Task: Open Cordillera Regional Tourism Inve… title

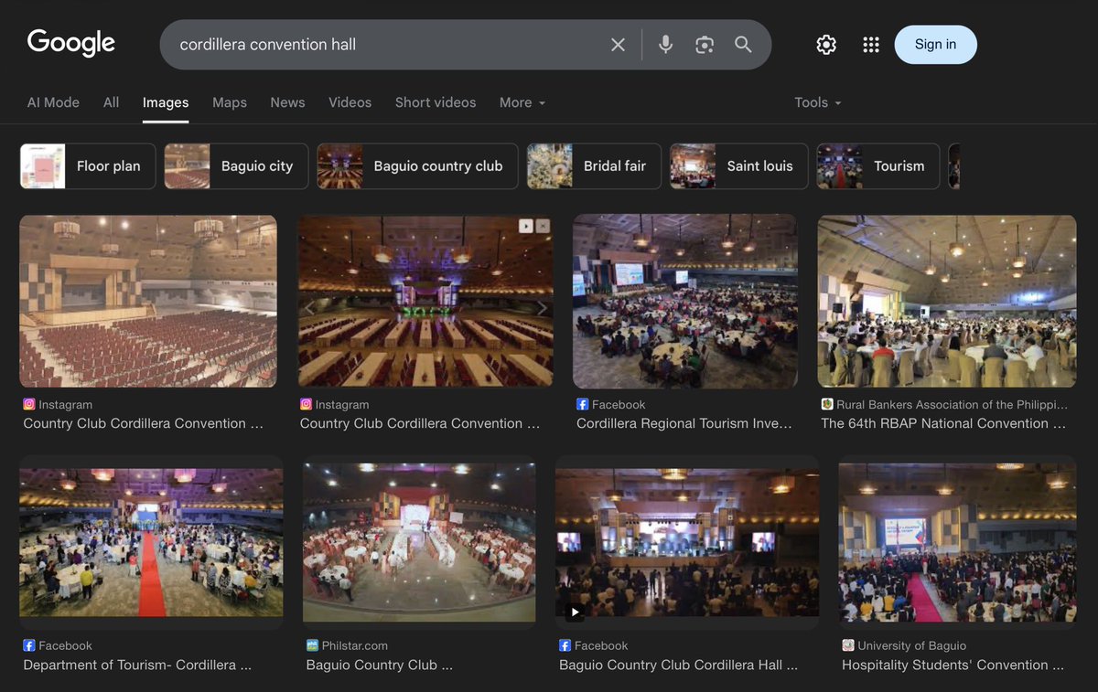Action: point(684,423)
